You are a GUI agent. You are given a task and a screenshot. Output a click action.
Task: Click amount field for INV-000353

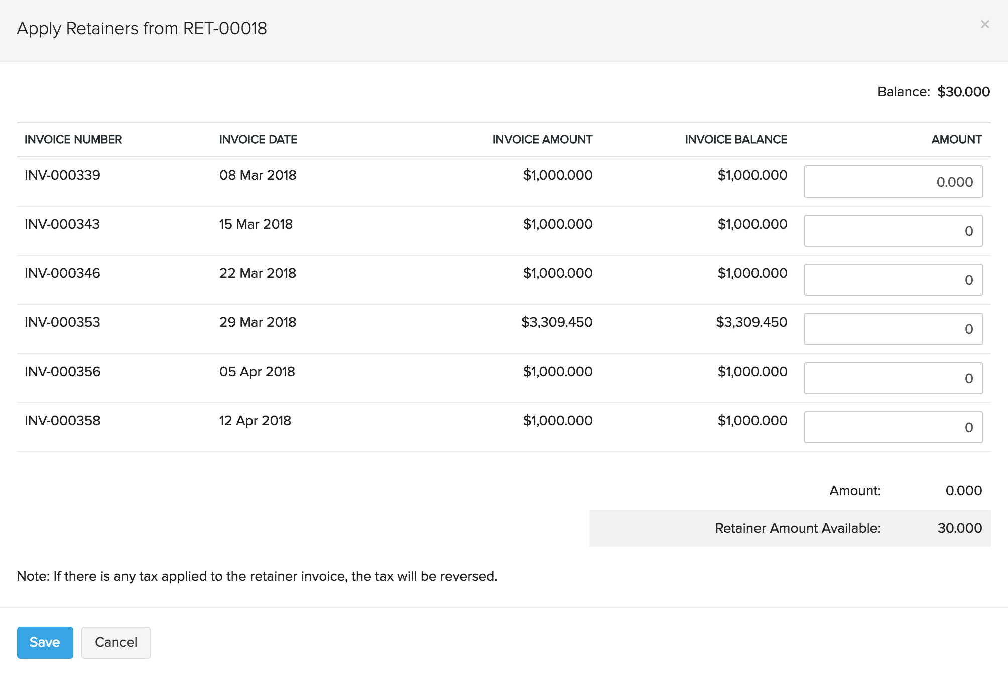(x=893, y=329)
